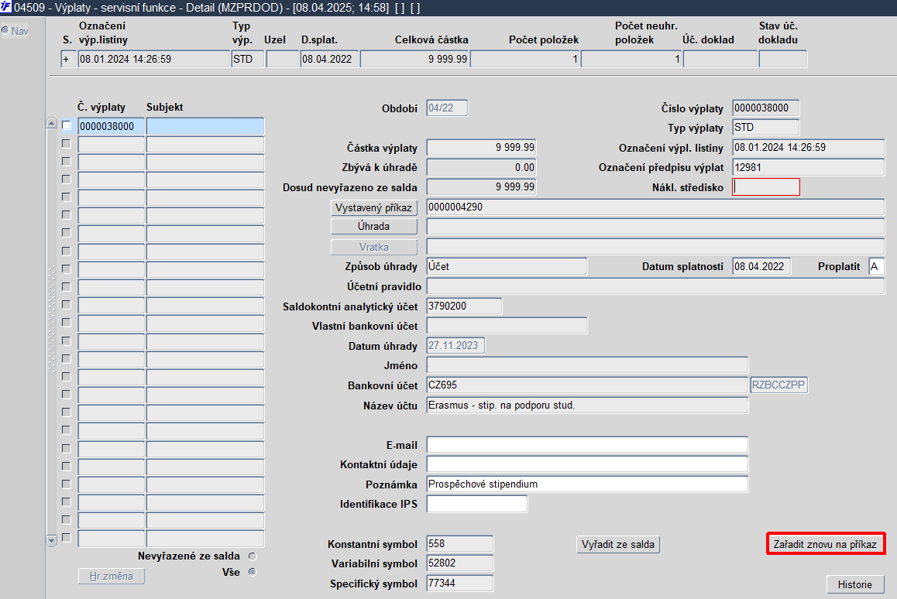Image resolution: width=897 pixels, height=599 pixels.
Task: Click the Proplatit field showing A
Action: (x=876, y=266)
